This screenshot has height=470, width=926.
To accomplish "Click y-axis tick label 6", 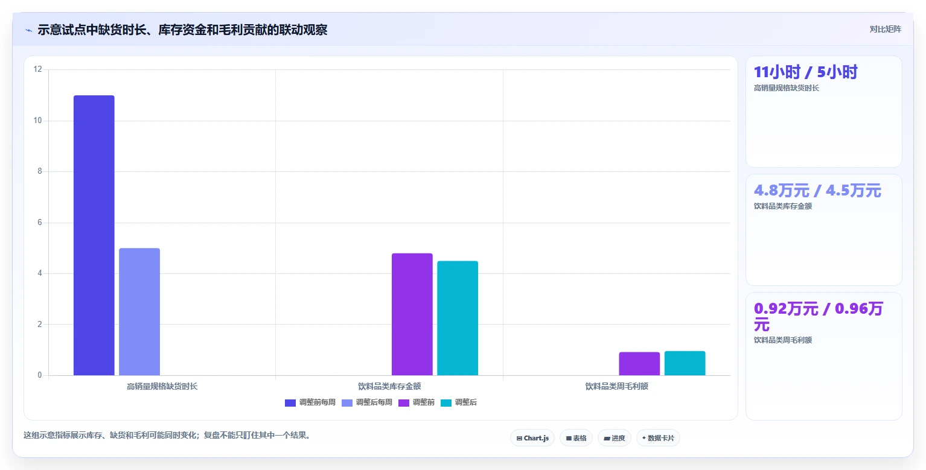I will tap(40, 223).
